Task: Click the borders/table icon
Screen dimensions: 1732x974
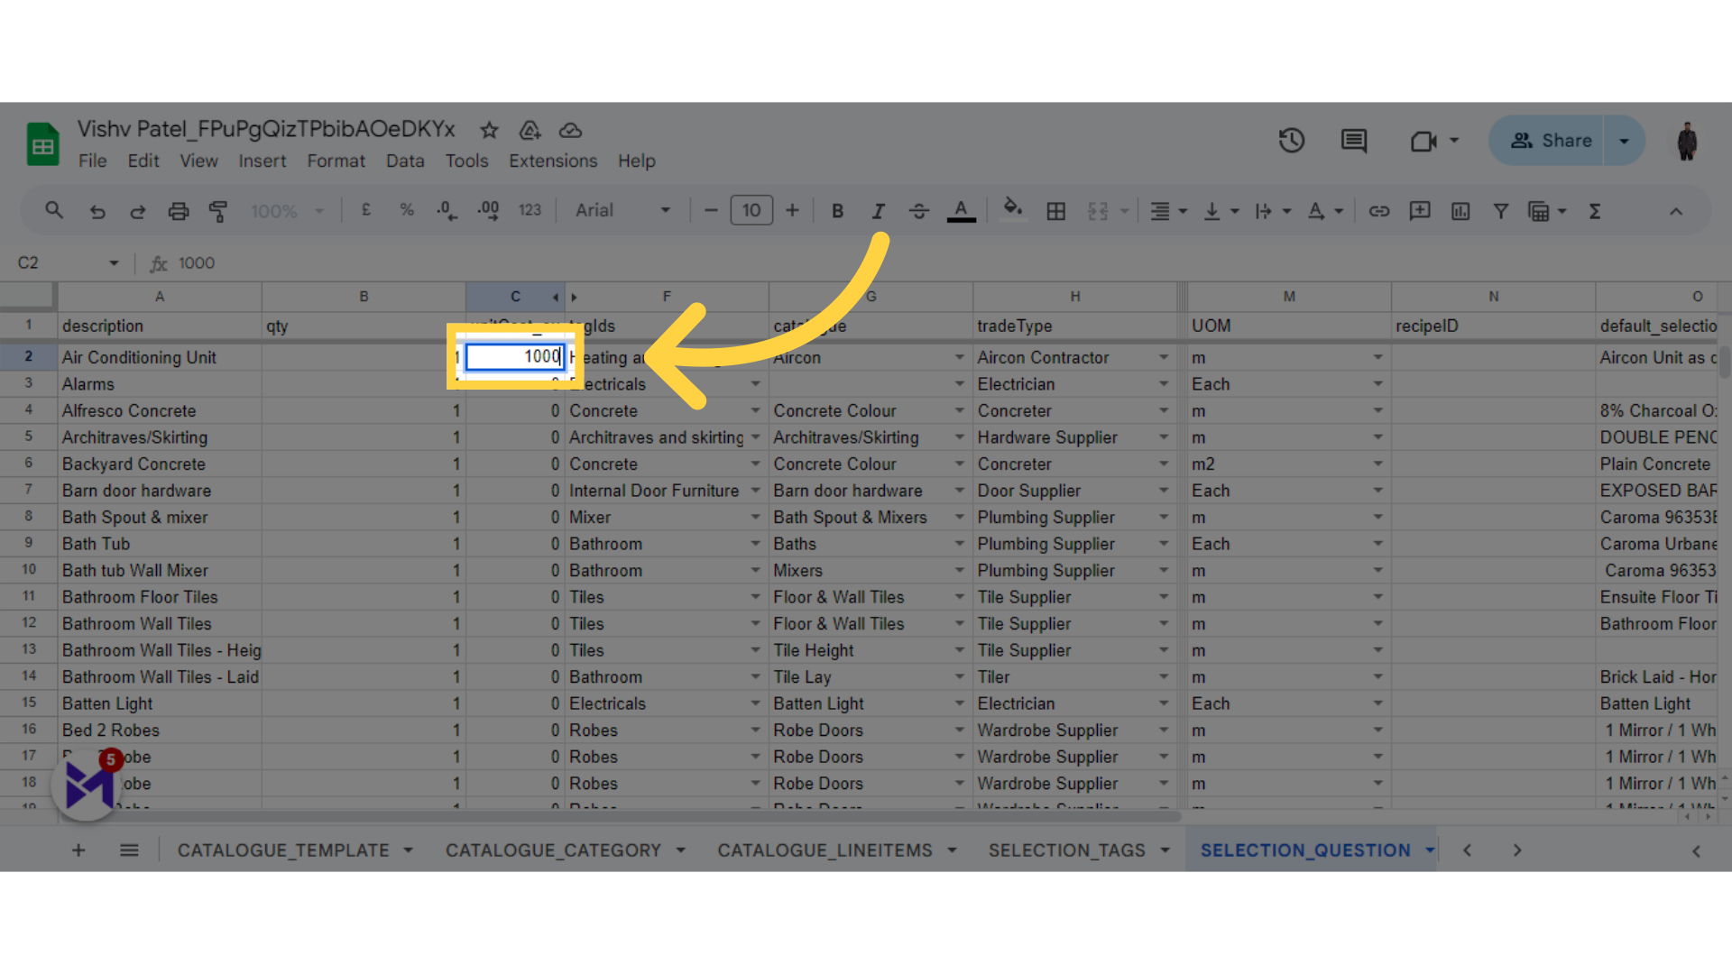Action: click(1056, 212)
